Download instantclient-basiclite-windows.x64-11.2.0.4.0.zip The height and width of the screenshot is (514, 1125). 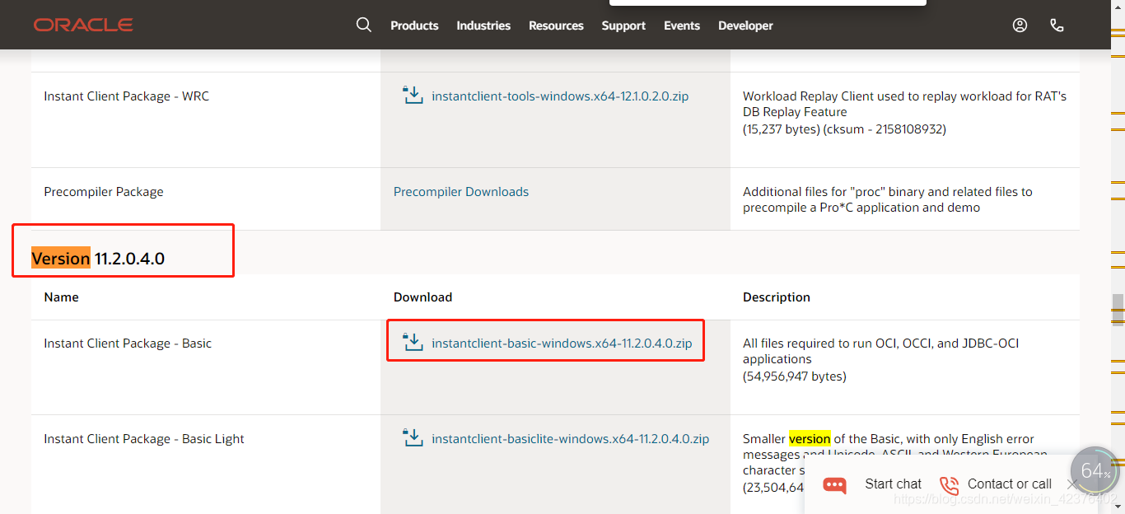(x=569, y=438)
